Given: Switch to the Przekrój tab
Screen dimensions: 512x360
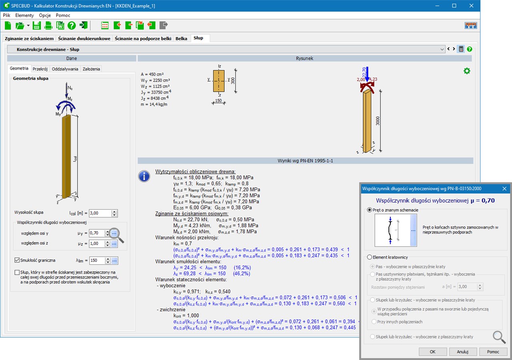Looking at the screenshot, I should 40,69.
